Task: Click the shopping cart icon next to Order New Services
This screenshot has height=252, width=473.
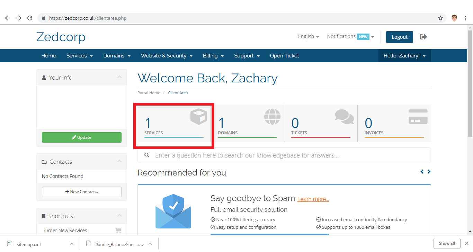Action: click(x=118, y=231)
